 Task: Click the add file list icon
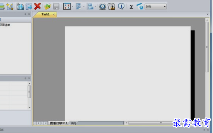[x=20, y=7]
